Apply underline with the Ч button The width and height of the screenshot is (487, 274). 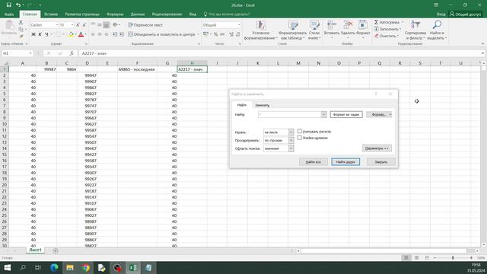point(46,34)
